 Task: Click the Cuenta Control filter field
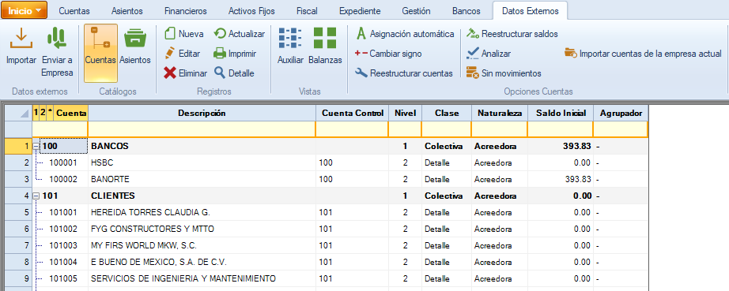coord(353,129)
